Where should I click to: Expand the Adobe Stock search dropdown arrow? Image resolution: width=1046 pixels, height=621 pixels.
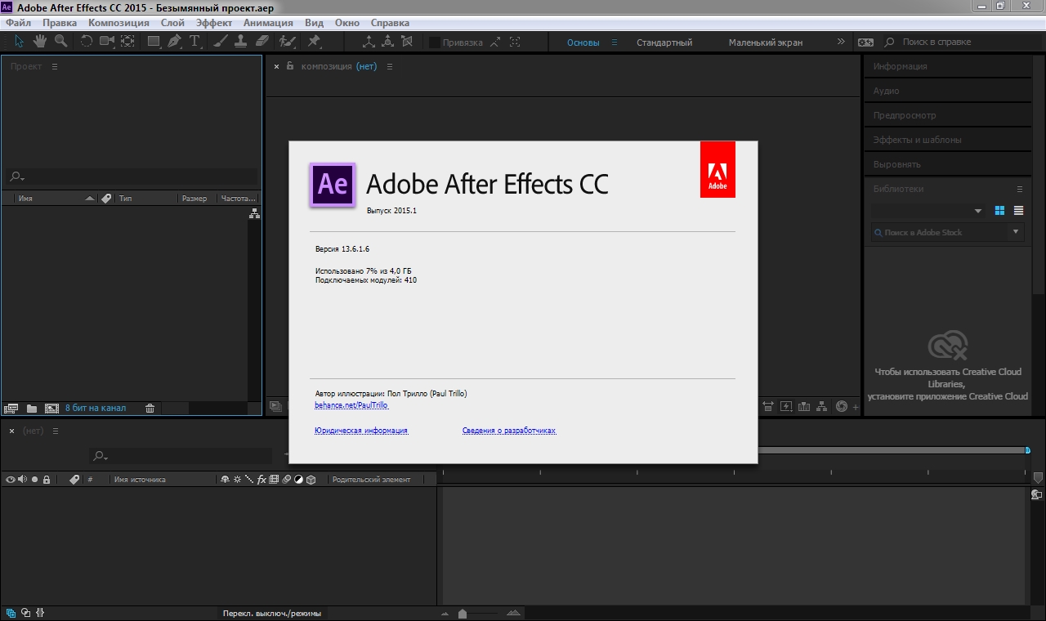(1016, 232)
